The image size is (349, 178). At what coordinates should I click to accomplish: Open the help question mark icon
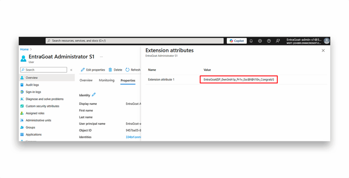point(269,41)
